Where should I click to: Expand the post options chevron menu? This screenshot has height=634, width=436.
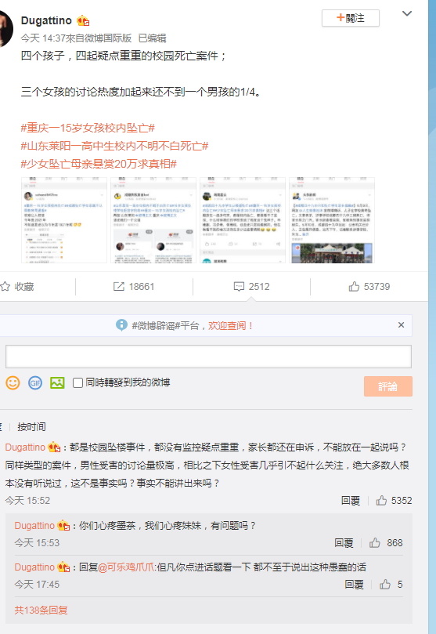click(407, 14)
